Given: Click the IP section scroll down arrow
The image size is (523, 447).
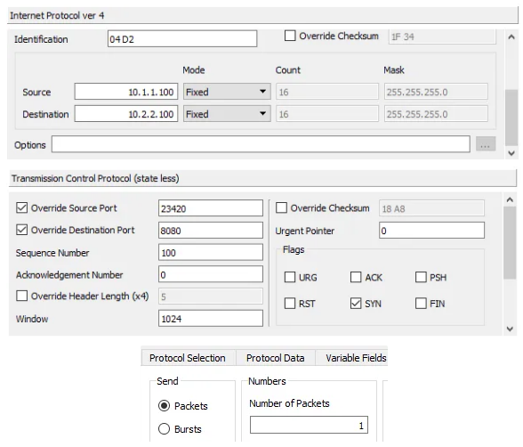Looking at the screenshot, I should pyautogui.click(x=511, y=153).
